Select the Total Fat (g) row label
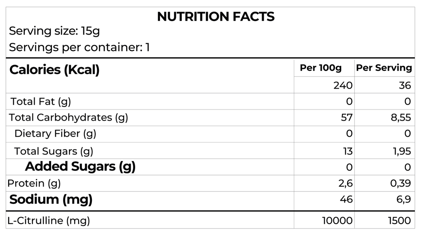This screenshot has height=236, width=422. (x=41, y=101)
